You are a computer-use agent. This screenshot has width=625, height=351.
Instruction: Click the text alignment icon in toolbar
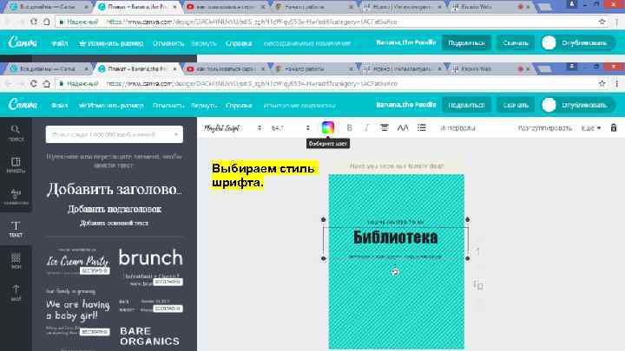(385, 127)
